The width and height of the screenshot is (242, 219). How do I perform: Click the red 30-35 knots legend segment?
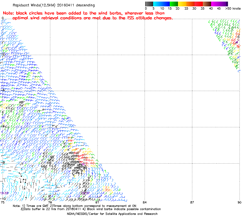[x=199, y=4]
